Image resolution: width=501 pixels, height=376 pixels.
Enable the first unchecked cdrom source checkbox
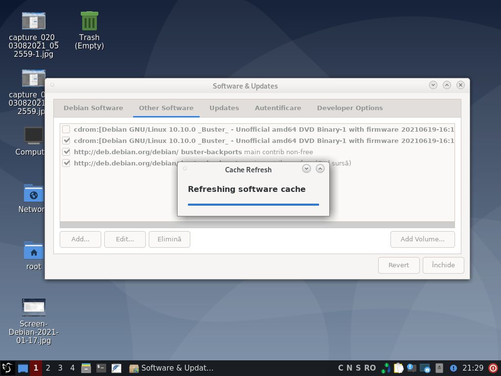point(66,129)
